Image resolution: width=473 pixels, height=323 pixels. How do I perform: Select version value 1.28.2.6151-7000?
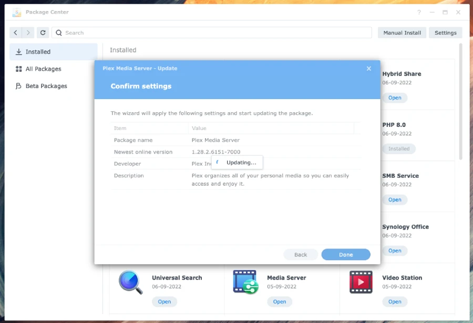216,152
